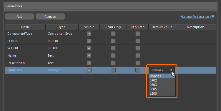Enable Required for PCBLIB row
This screenshot has height=111, width=221.
pyautogui.click(x=138, y=41)
